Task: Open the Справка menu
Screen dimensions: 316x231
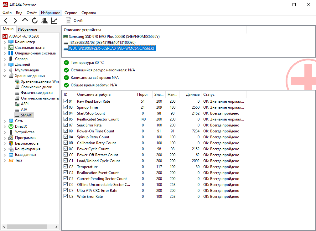Action: point(88,13)
